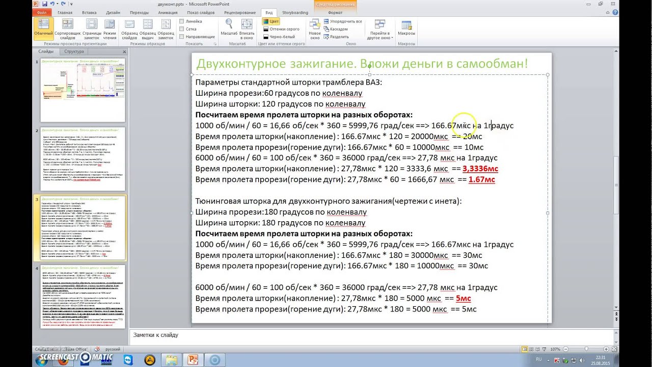Open file explorer from taskbar
This screenshot has height=367, width=652.
click(x=172, y=360)
